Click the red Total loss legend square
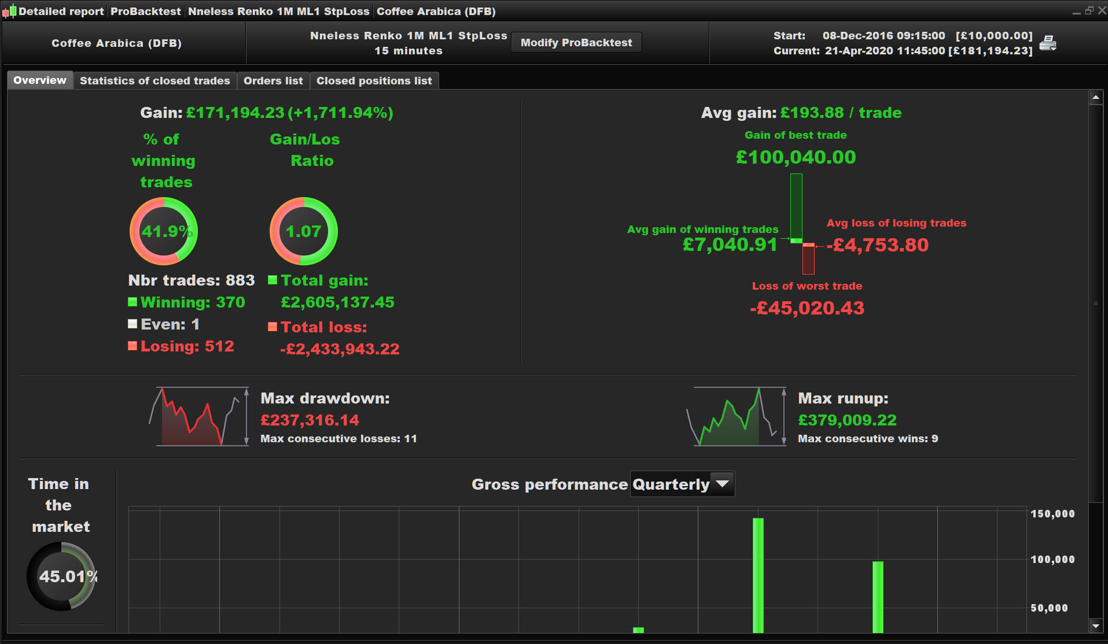 tap(273, 327)
